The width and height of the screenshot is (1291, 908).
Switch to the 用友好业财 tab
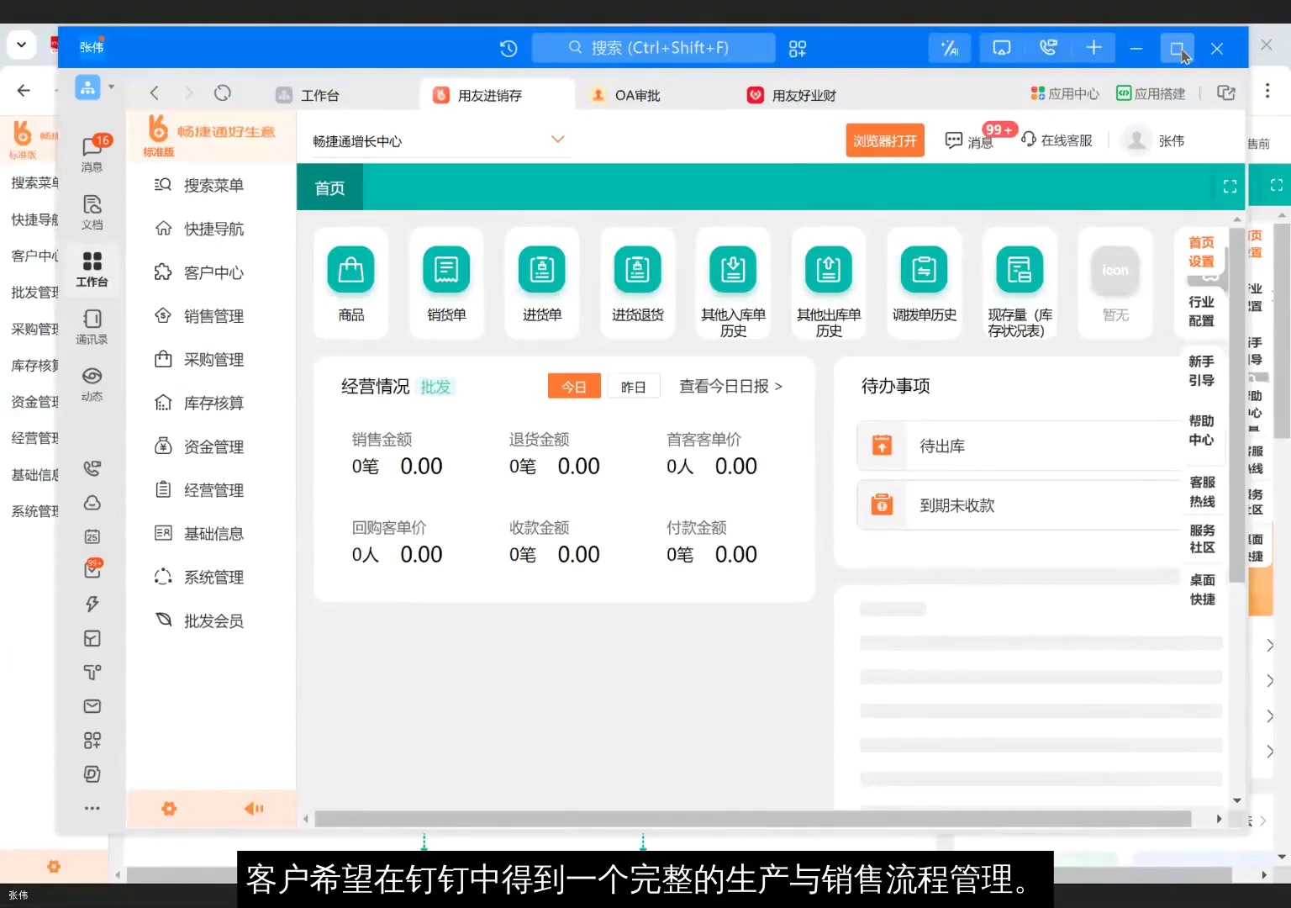[x=799, y=94]
